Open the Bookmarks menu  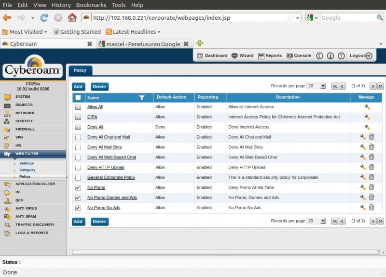91,5
